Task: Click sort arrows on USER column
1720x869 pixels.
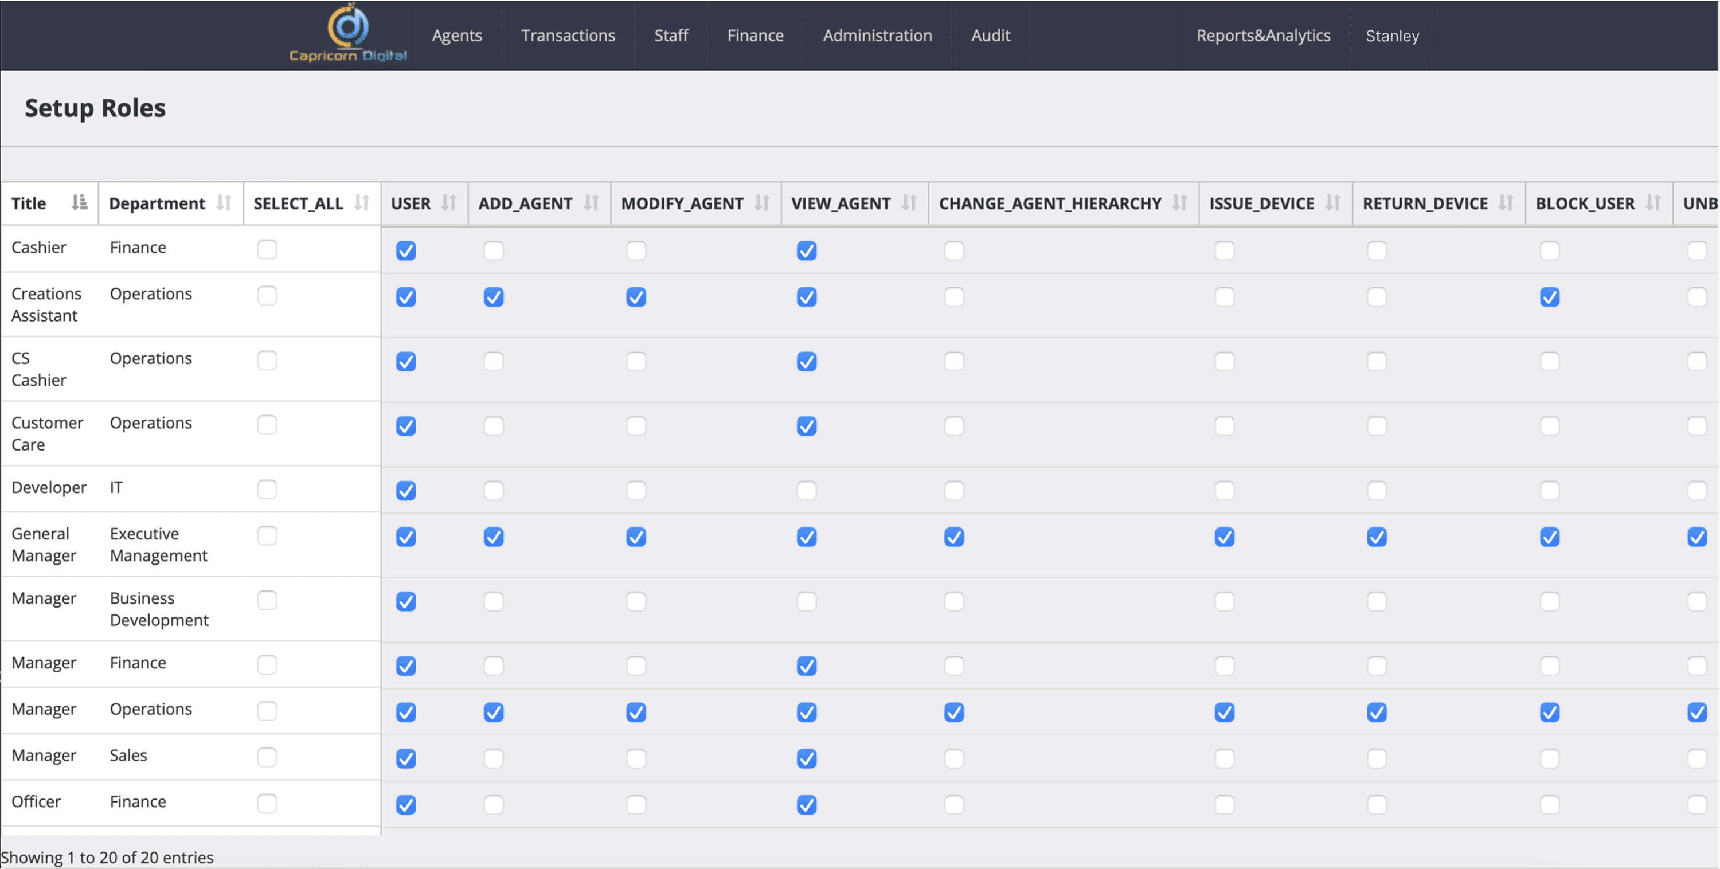Action: (x=449, y=203)
